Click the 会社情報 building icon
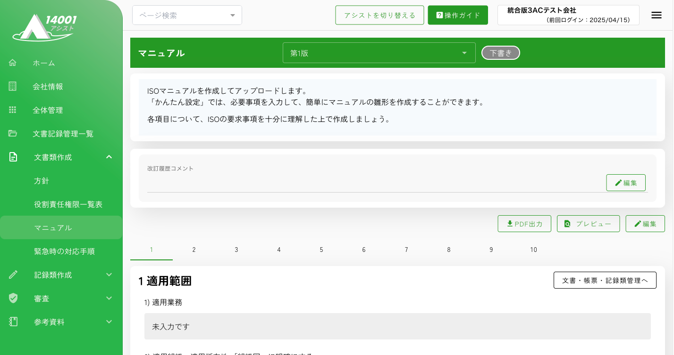 (x=13, y=86)
